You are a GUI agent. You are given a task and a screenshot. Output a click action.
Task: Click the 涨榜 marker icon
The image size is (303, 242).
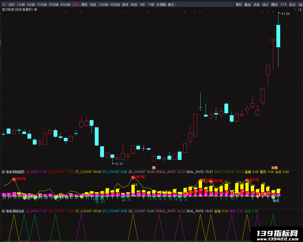pos(274,168)
